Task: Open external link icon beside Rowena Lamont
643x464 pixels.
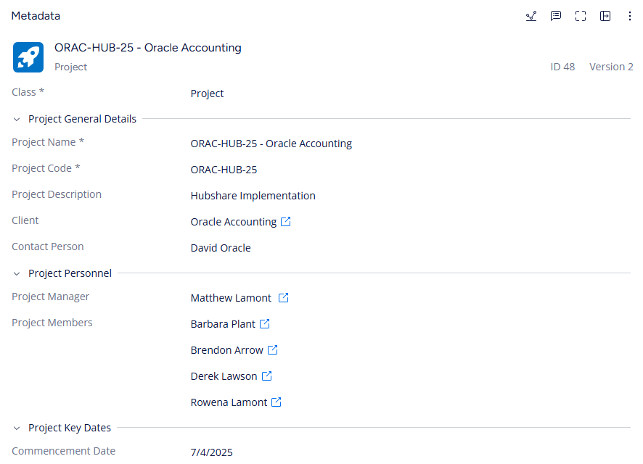Action: (277, 402)
